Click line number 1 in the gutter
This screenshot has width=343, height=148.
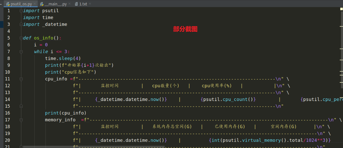tap(8, 11)
